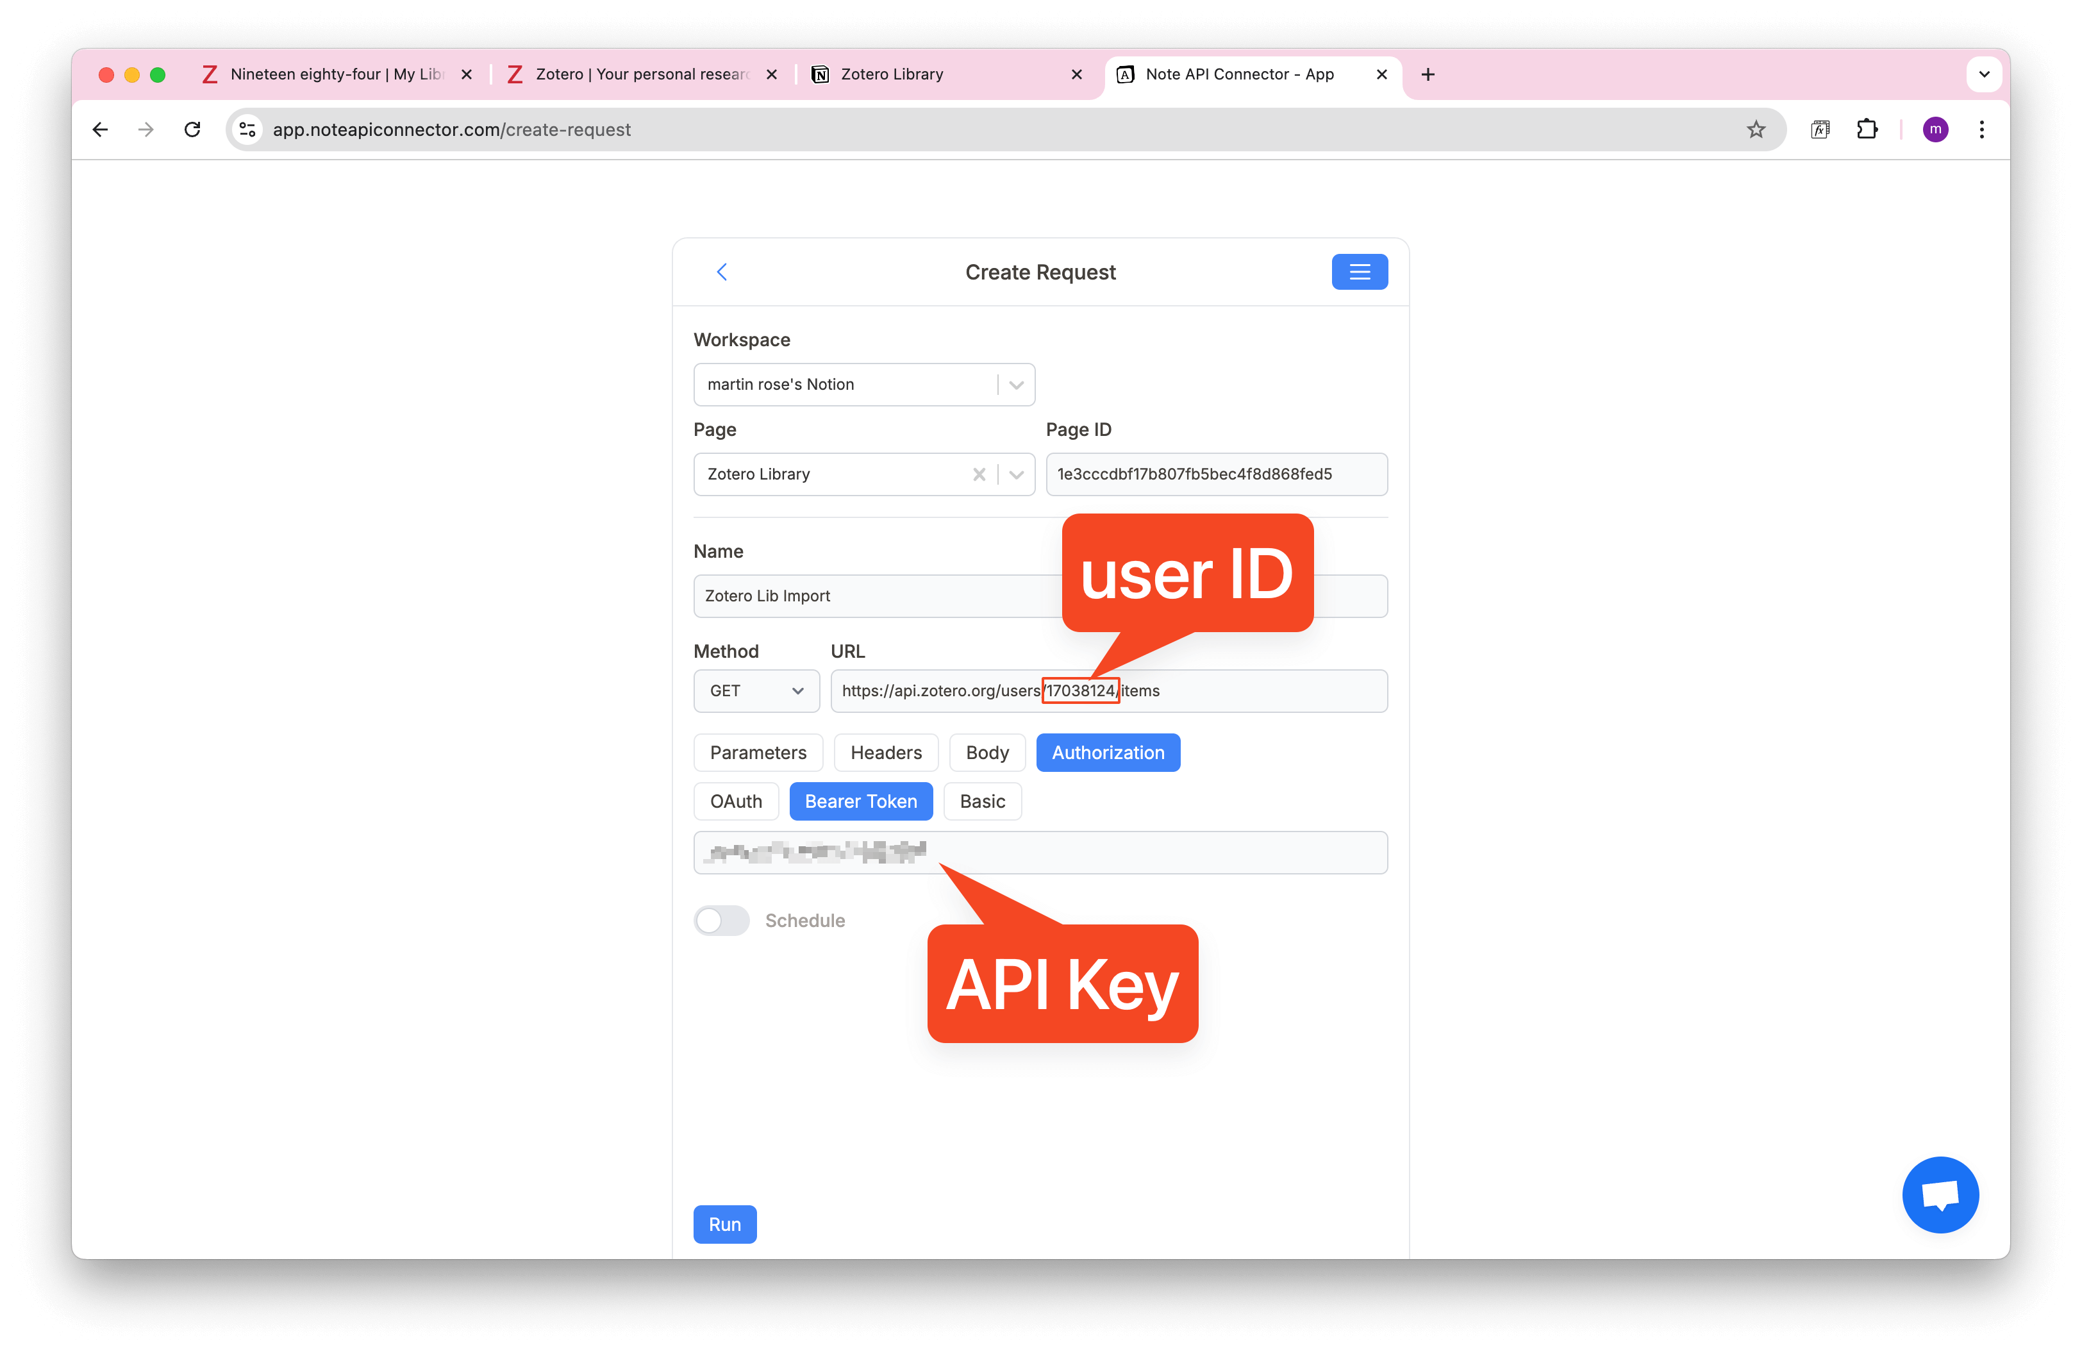This screenshot has width=2082, height=1354.
Task: Click the Page ID input field
Action: pos(1216,474)
